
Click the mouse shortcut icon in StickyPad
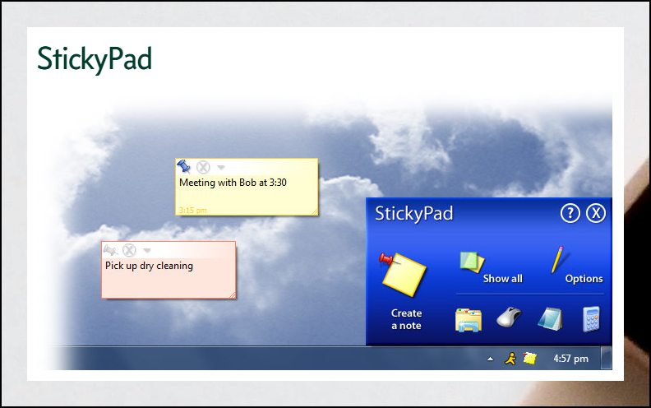click(x=509, y=318)
